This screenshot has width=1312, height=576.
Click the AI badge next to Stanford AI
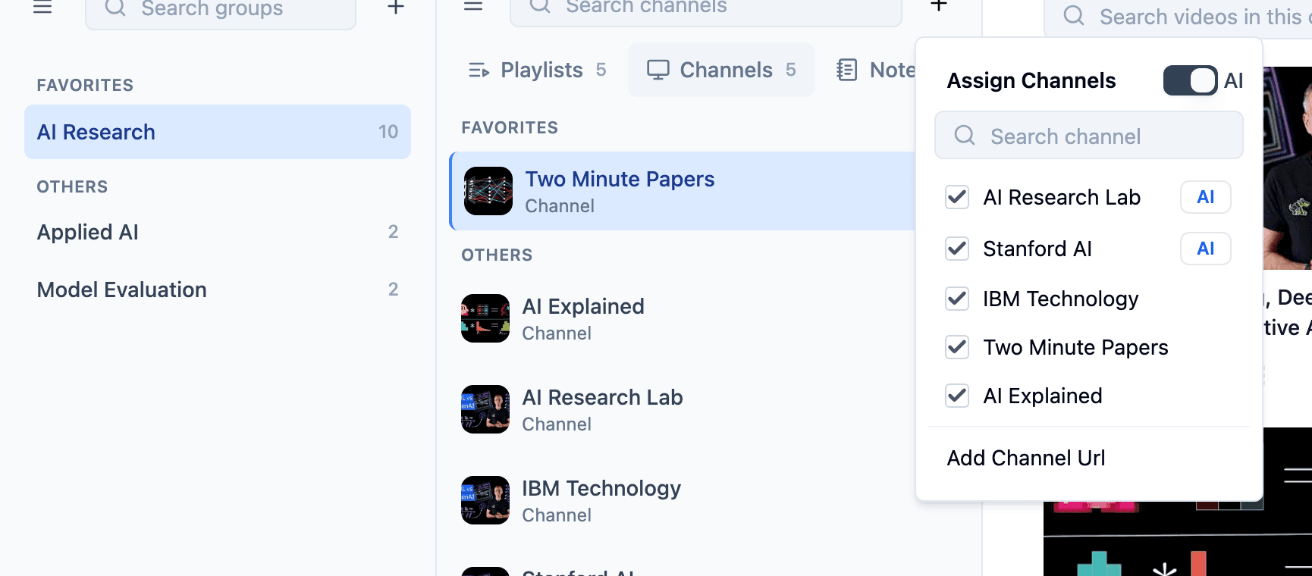tap(1205, 249)
